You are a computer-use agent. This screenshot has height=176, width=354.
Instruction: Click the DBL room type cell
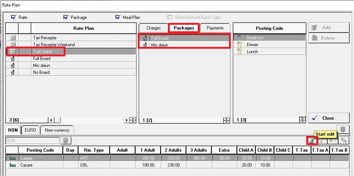[x=94, y=165]
